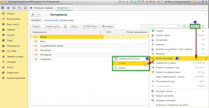Open the help question mark button
This screenshot has width=209, height=108.
pos(203,26)
